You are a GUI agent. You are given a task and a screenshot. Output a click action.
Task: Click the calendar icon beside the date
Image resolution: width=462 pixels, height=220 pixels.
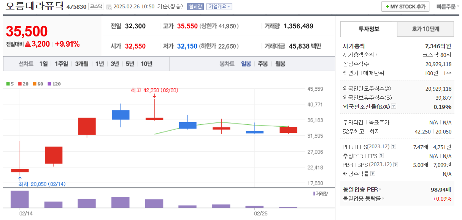(109, 7)
